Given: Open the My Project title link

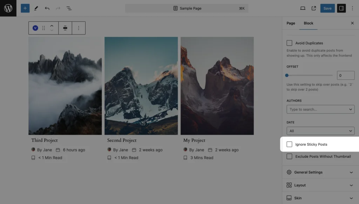Looking at the screenshot, I should [194, 140].
